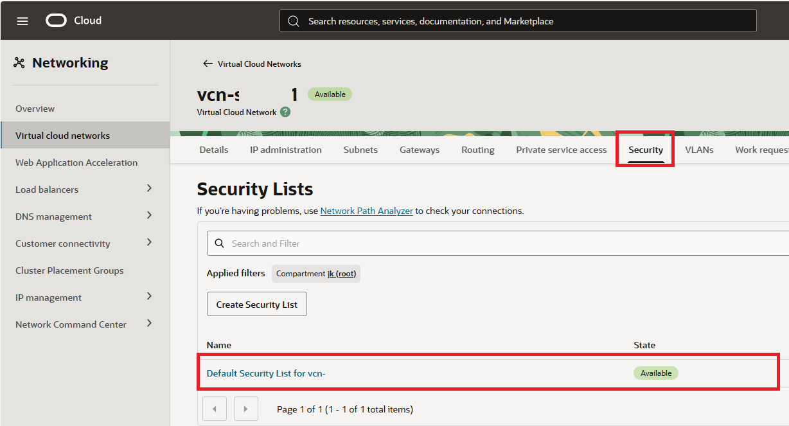Go to next page of results
Image resolution: width=789 pixels, height=426 pixels.
[246, 409]
